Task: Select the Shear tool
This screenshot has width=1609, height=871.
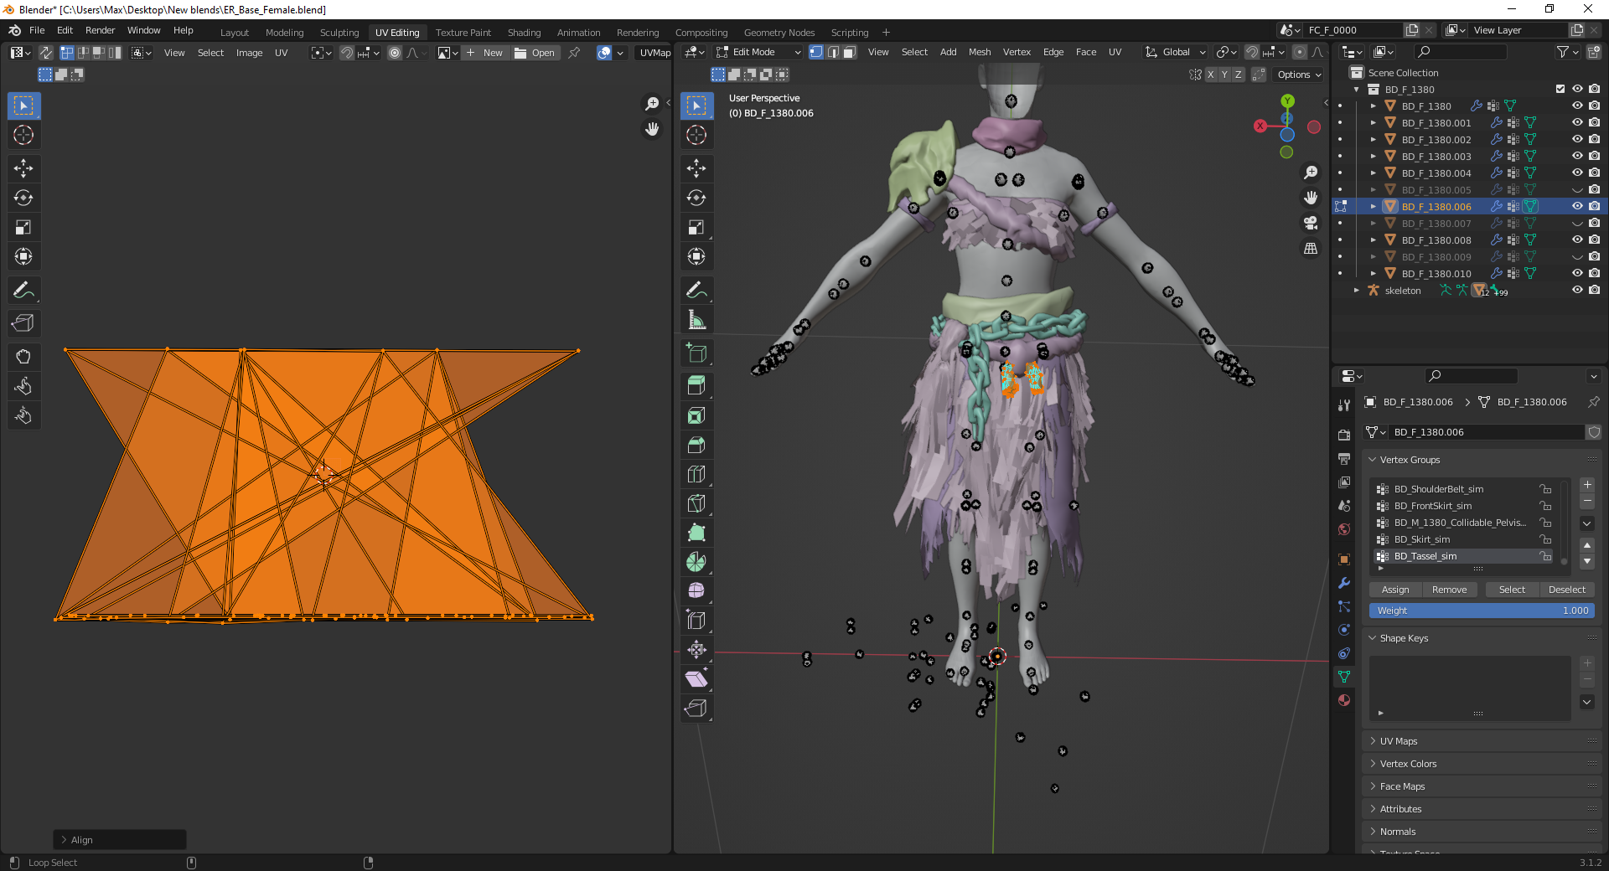Action: coord(696,678)
